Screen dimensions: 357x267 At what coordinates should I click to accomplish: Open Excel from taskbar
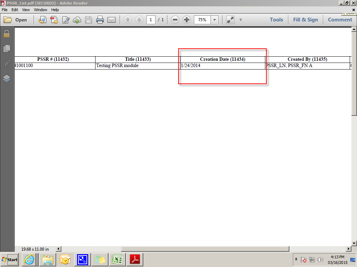117,259
